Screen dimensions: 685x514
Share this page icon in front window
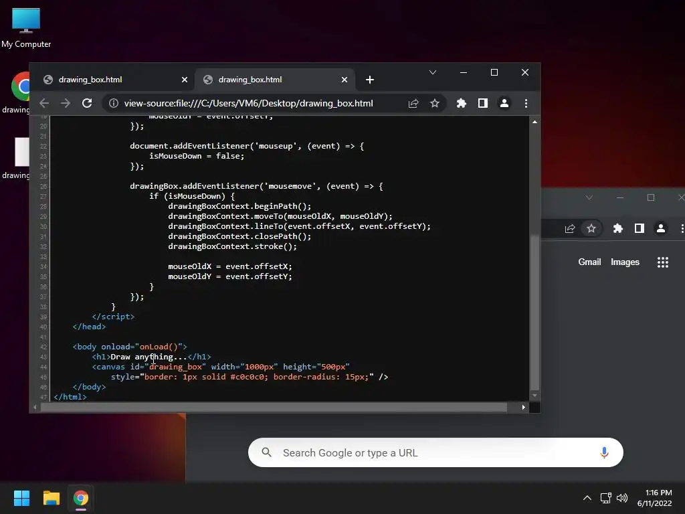413,103
